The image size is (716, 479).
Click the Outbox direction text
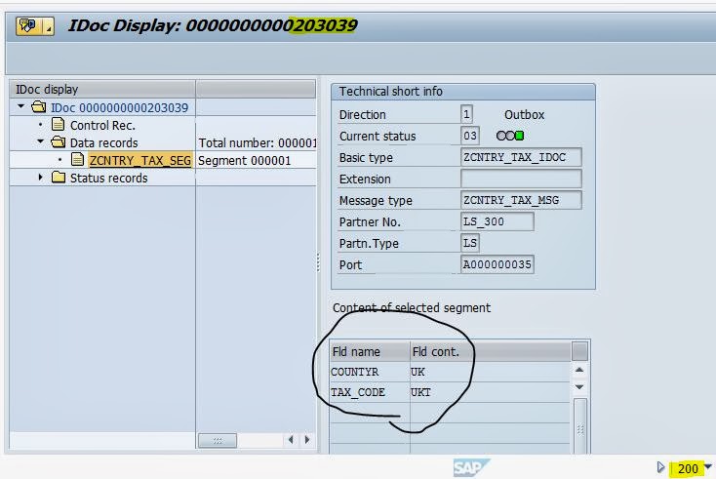[x=524, y=114]
